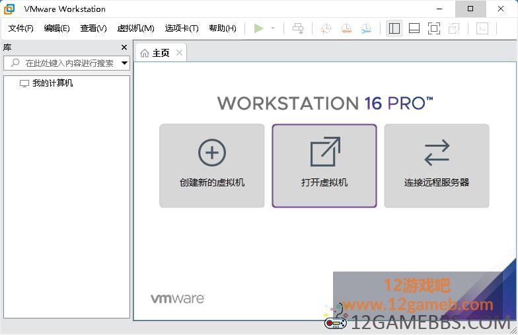518x335 pixels.
Task: Click the Revert to Snapshot icon
Action: point(346,28)
